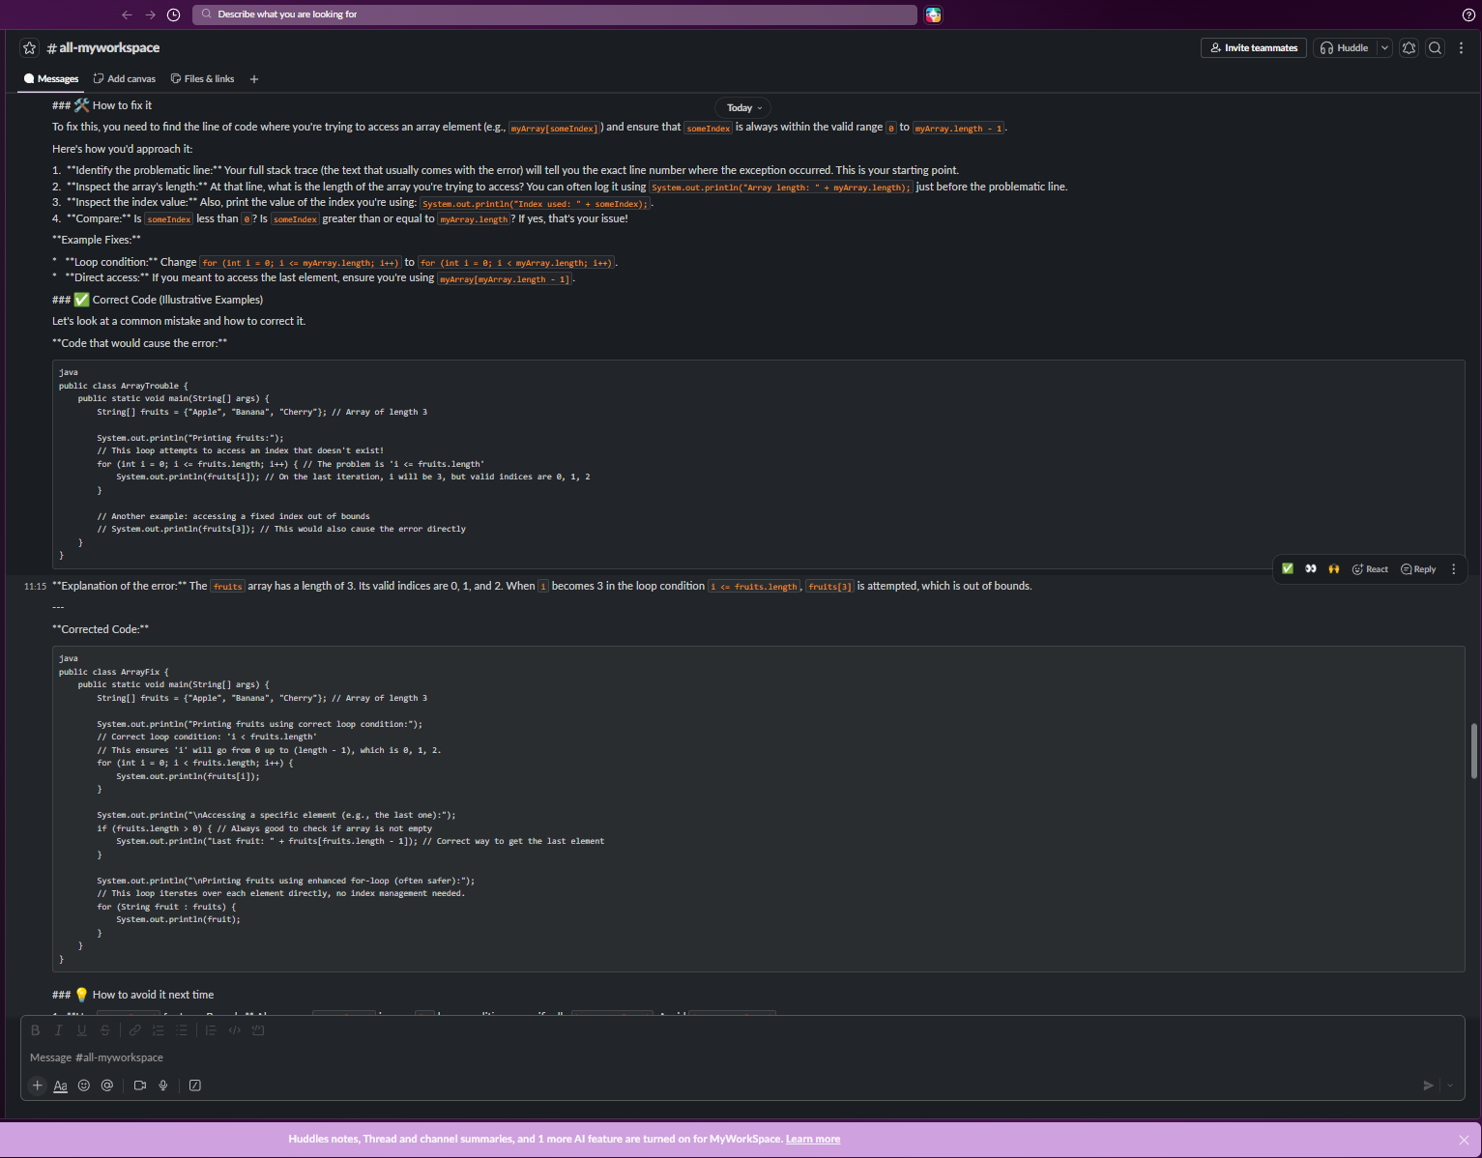Toggle ordered list formatting
Screen dimensions: 1482x1158
point(159,1030)
